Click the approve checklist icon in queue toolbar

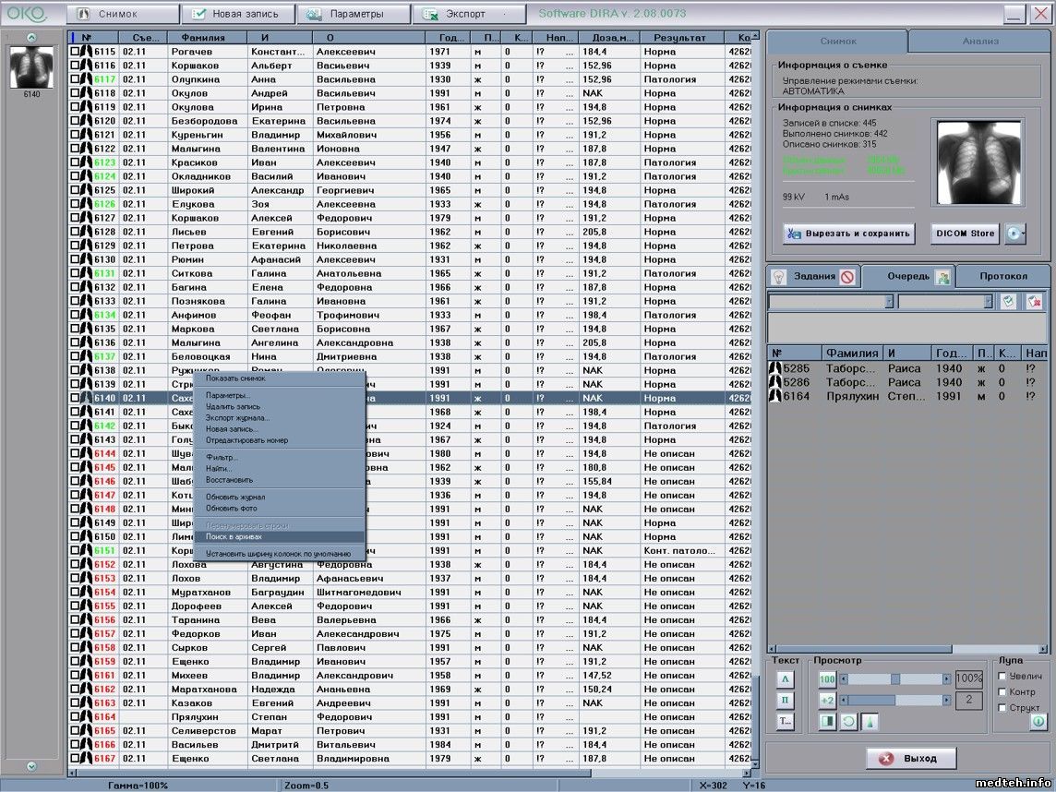1009,302
